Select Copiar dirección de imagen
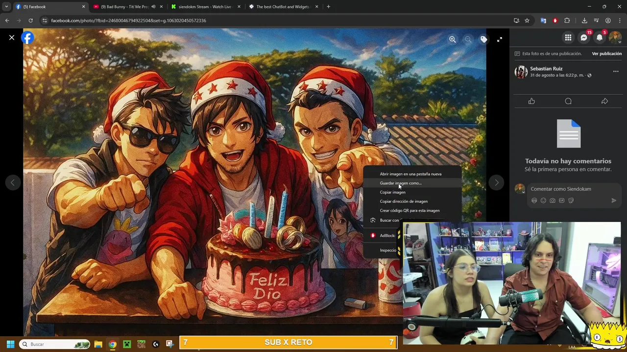Screen dimensions: 627x352 [412, 201]
